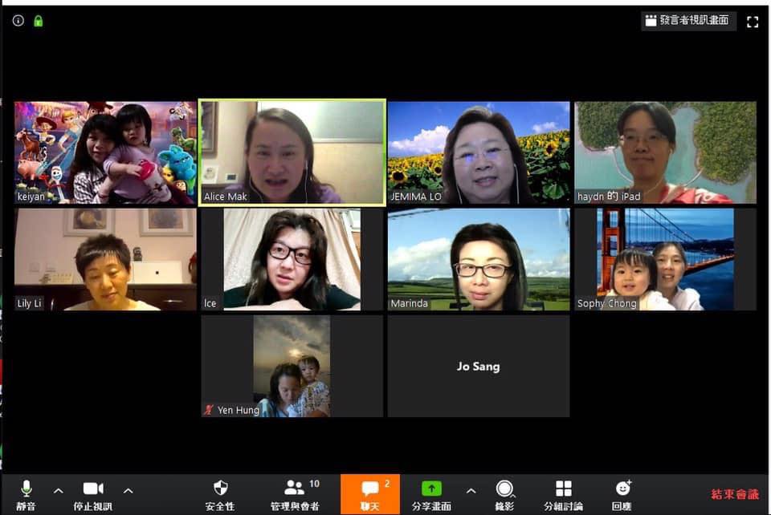Select Ice's video tile
The image size is (771, 515).
click(x=292, y=259)
